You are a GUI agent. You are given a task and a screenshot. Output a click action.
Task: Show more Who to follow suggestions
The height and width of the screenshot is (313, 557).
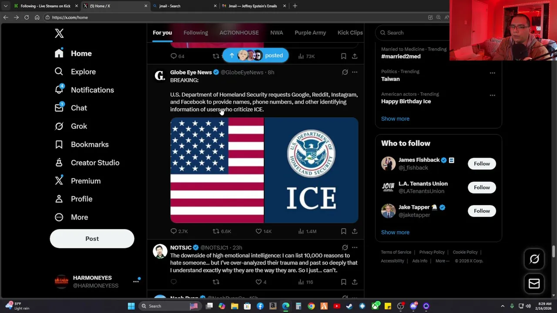pyautogui.click(x=395, y=232)
